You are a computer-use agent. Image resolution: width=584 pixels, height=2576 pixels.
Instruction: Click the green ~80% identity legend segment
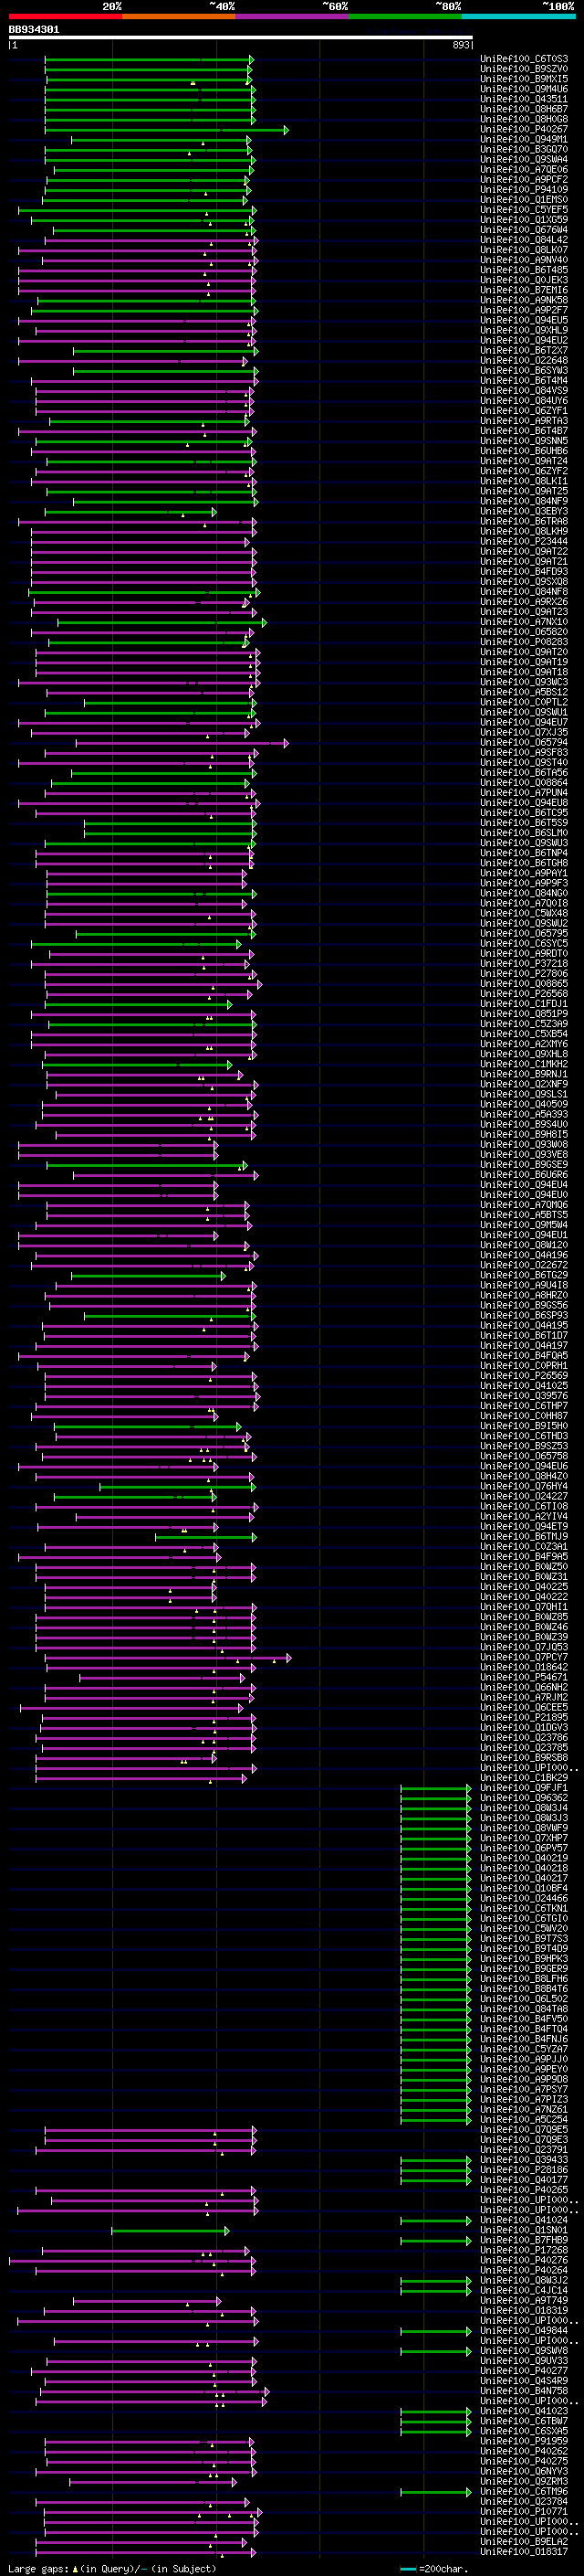(405, 17)
